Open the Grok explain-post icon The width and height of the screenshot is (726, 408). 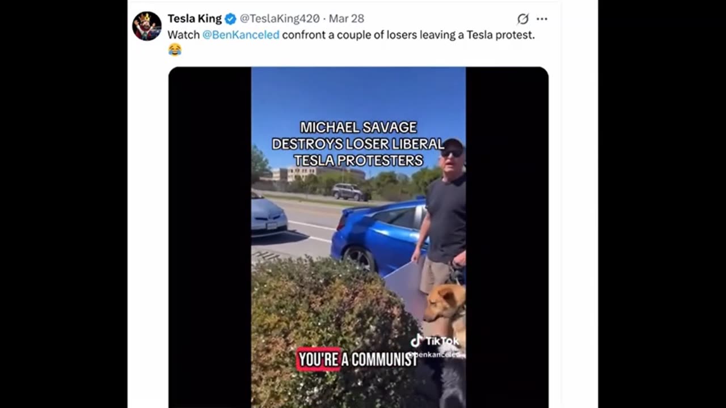[523, 19]
